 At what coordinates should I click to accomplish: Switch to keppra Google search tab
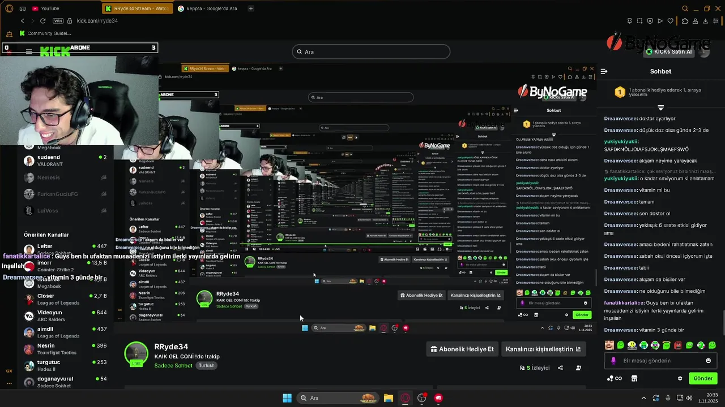pos(207,8)
